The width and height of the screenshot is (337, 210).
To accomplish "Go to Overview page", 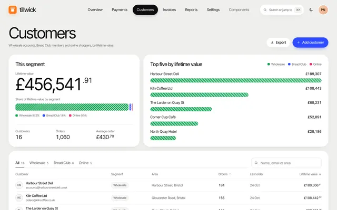I will pos(95,9).
